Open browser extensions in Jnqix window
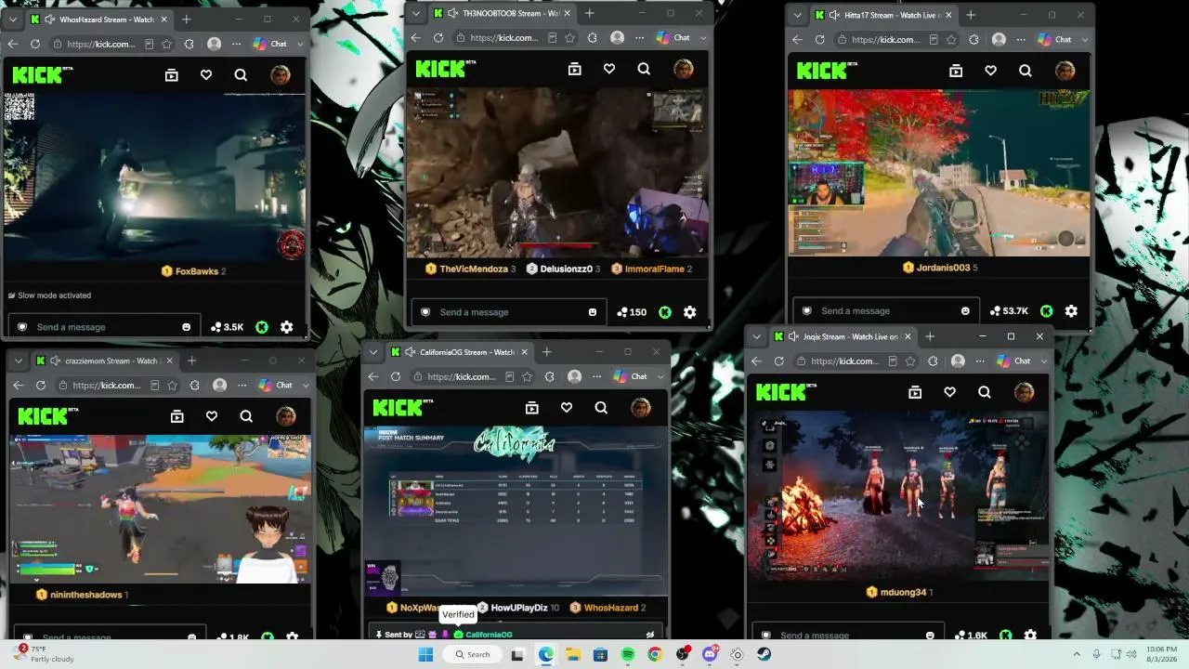Viewport: 1189px width, 669px height. [x=933, y=361]
